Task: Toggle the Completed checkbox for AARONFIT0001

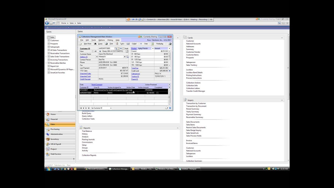Action: 157,93
